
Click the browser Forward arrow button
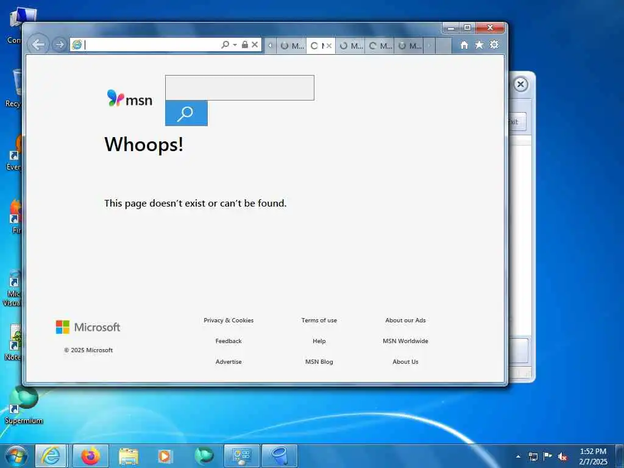click(x=59, y=44)
